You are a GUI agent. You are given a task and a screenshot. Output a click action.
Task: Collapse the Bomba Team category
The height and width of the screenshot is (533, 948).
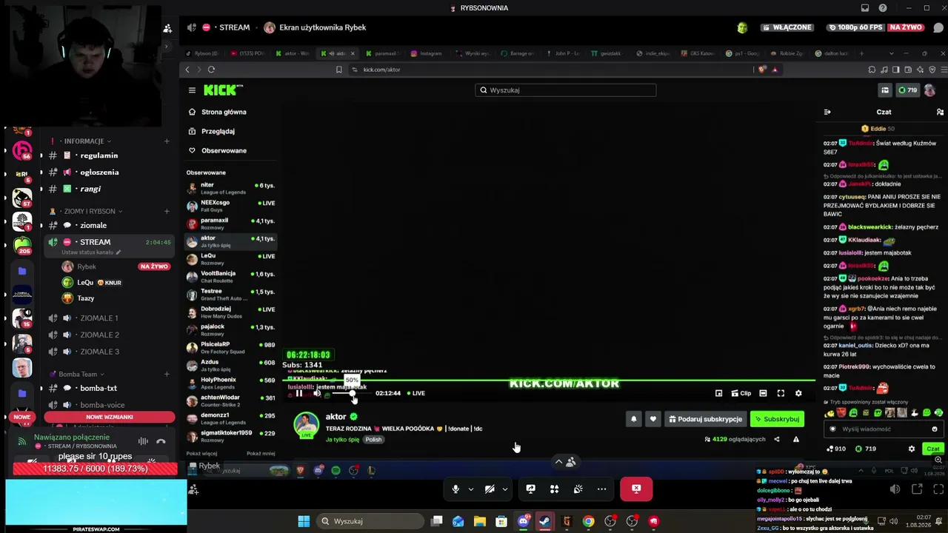point(79,375)
